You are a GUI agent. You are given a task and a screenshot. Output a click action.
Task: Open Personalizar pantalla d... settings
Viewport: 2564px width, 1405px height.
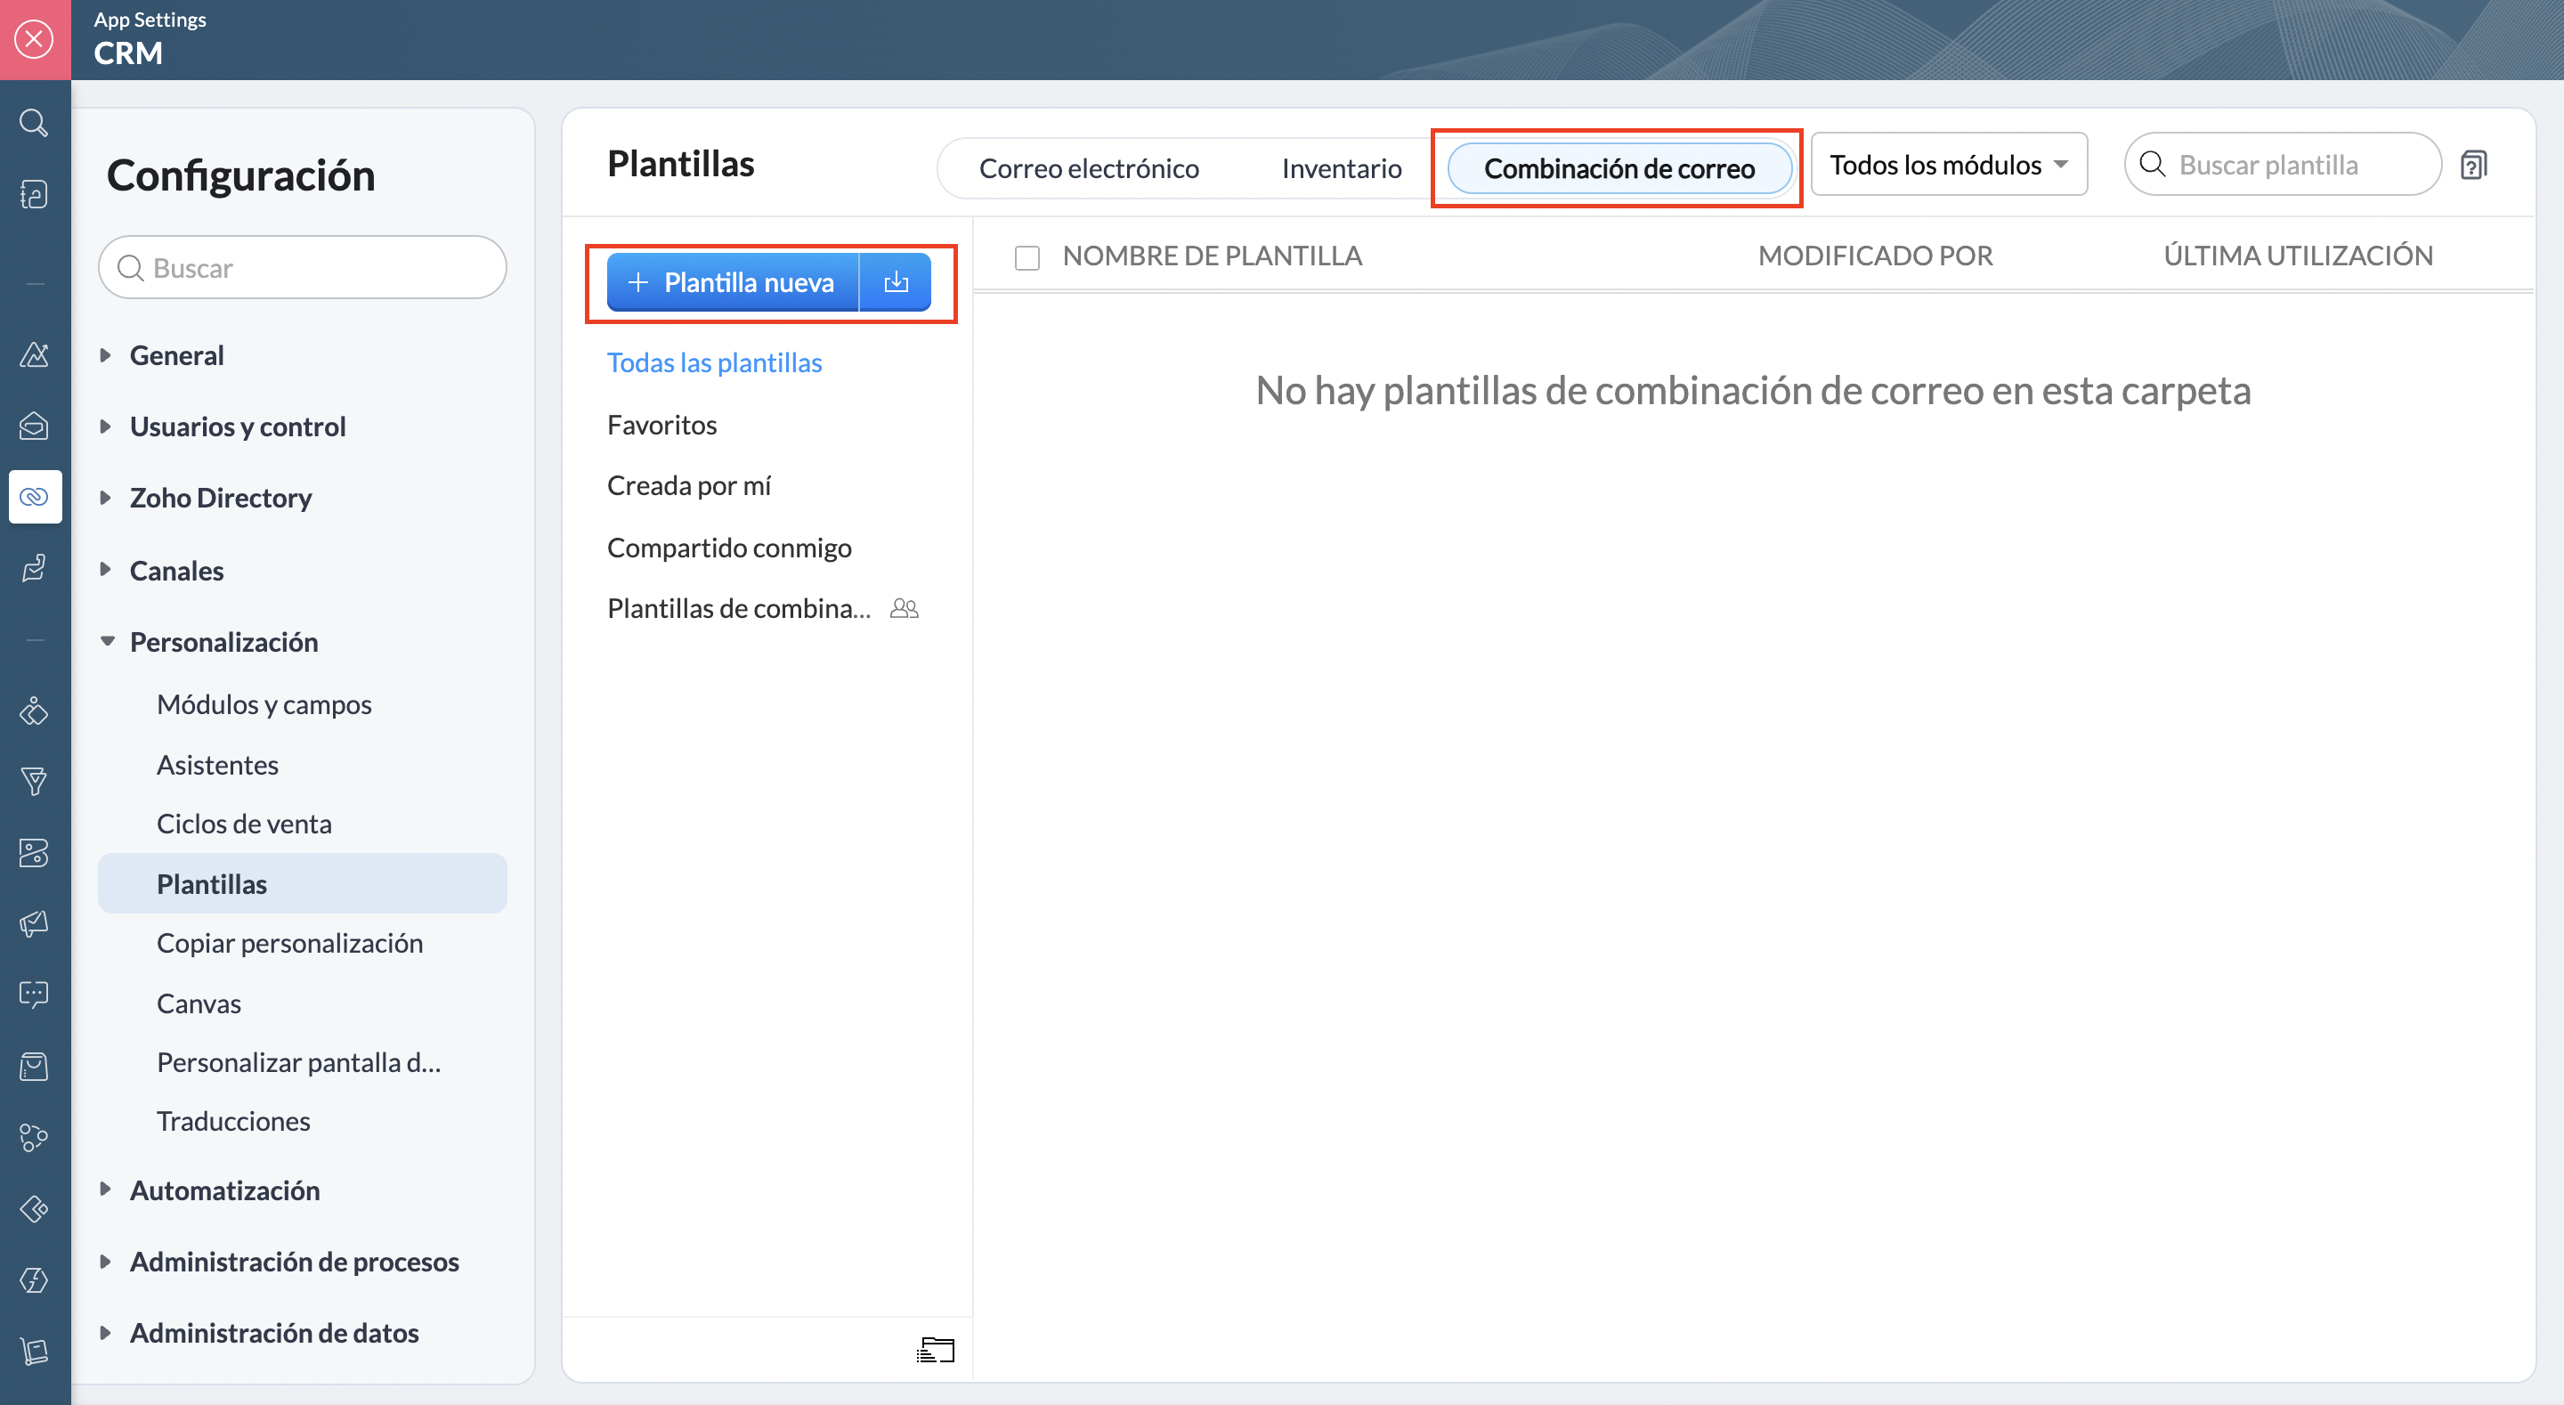pyautogui.click(x=298, y=1062)
